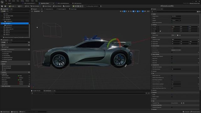This screenshot has width=201, height=113.
Task: Click the green Play button
Action: pyautogui.click(x=73, y=6)
